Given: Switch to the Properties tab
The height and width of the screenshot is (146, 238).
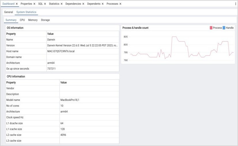Looking at the screenshot, I should click(x=26, y=4).
